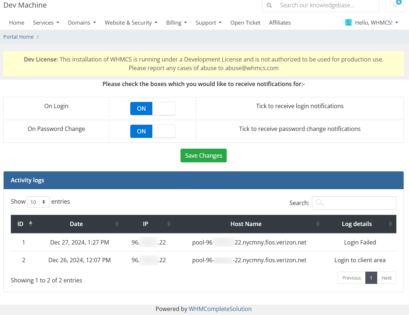This screenshot has height=315, width=409.
Task: Click the Dev Machine site title
Action: point(25,5)
